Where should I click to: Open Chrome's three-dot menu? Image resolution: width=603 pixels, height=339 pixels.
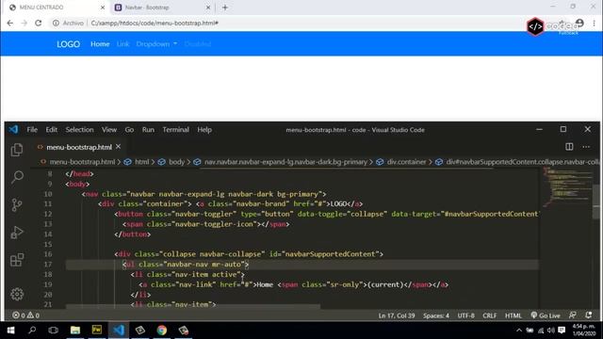[x=595, y=24]
